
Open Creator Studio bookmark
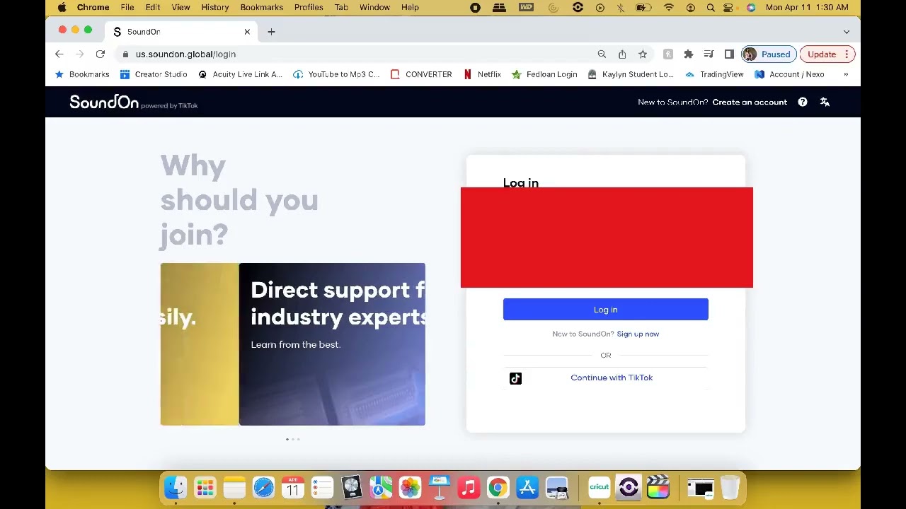pos(154,74)
